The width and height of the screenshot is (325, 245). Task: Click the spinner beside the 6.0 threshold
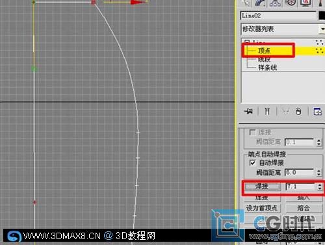tap(318, 173)
